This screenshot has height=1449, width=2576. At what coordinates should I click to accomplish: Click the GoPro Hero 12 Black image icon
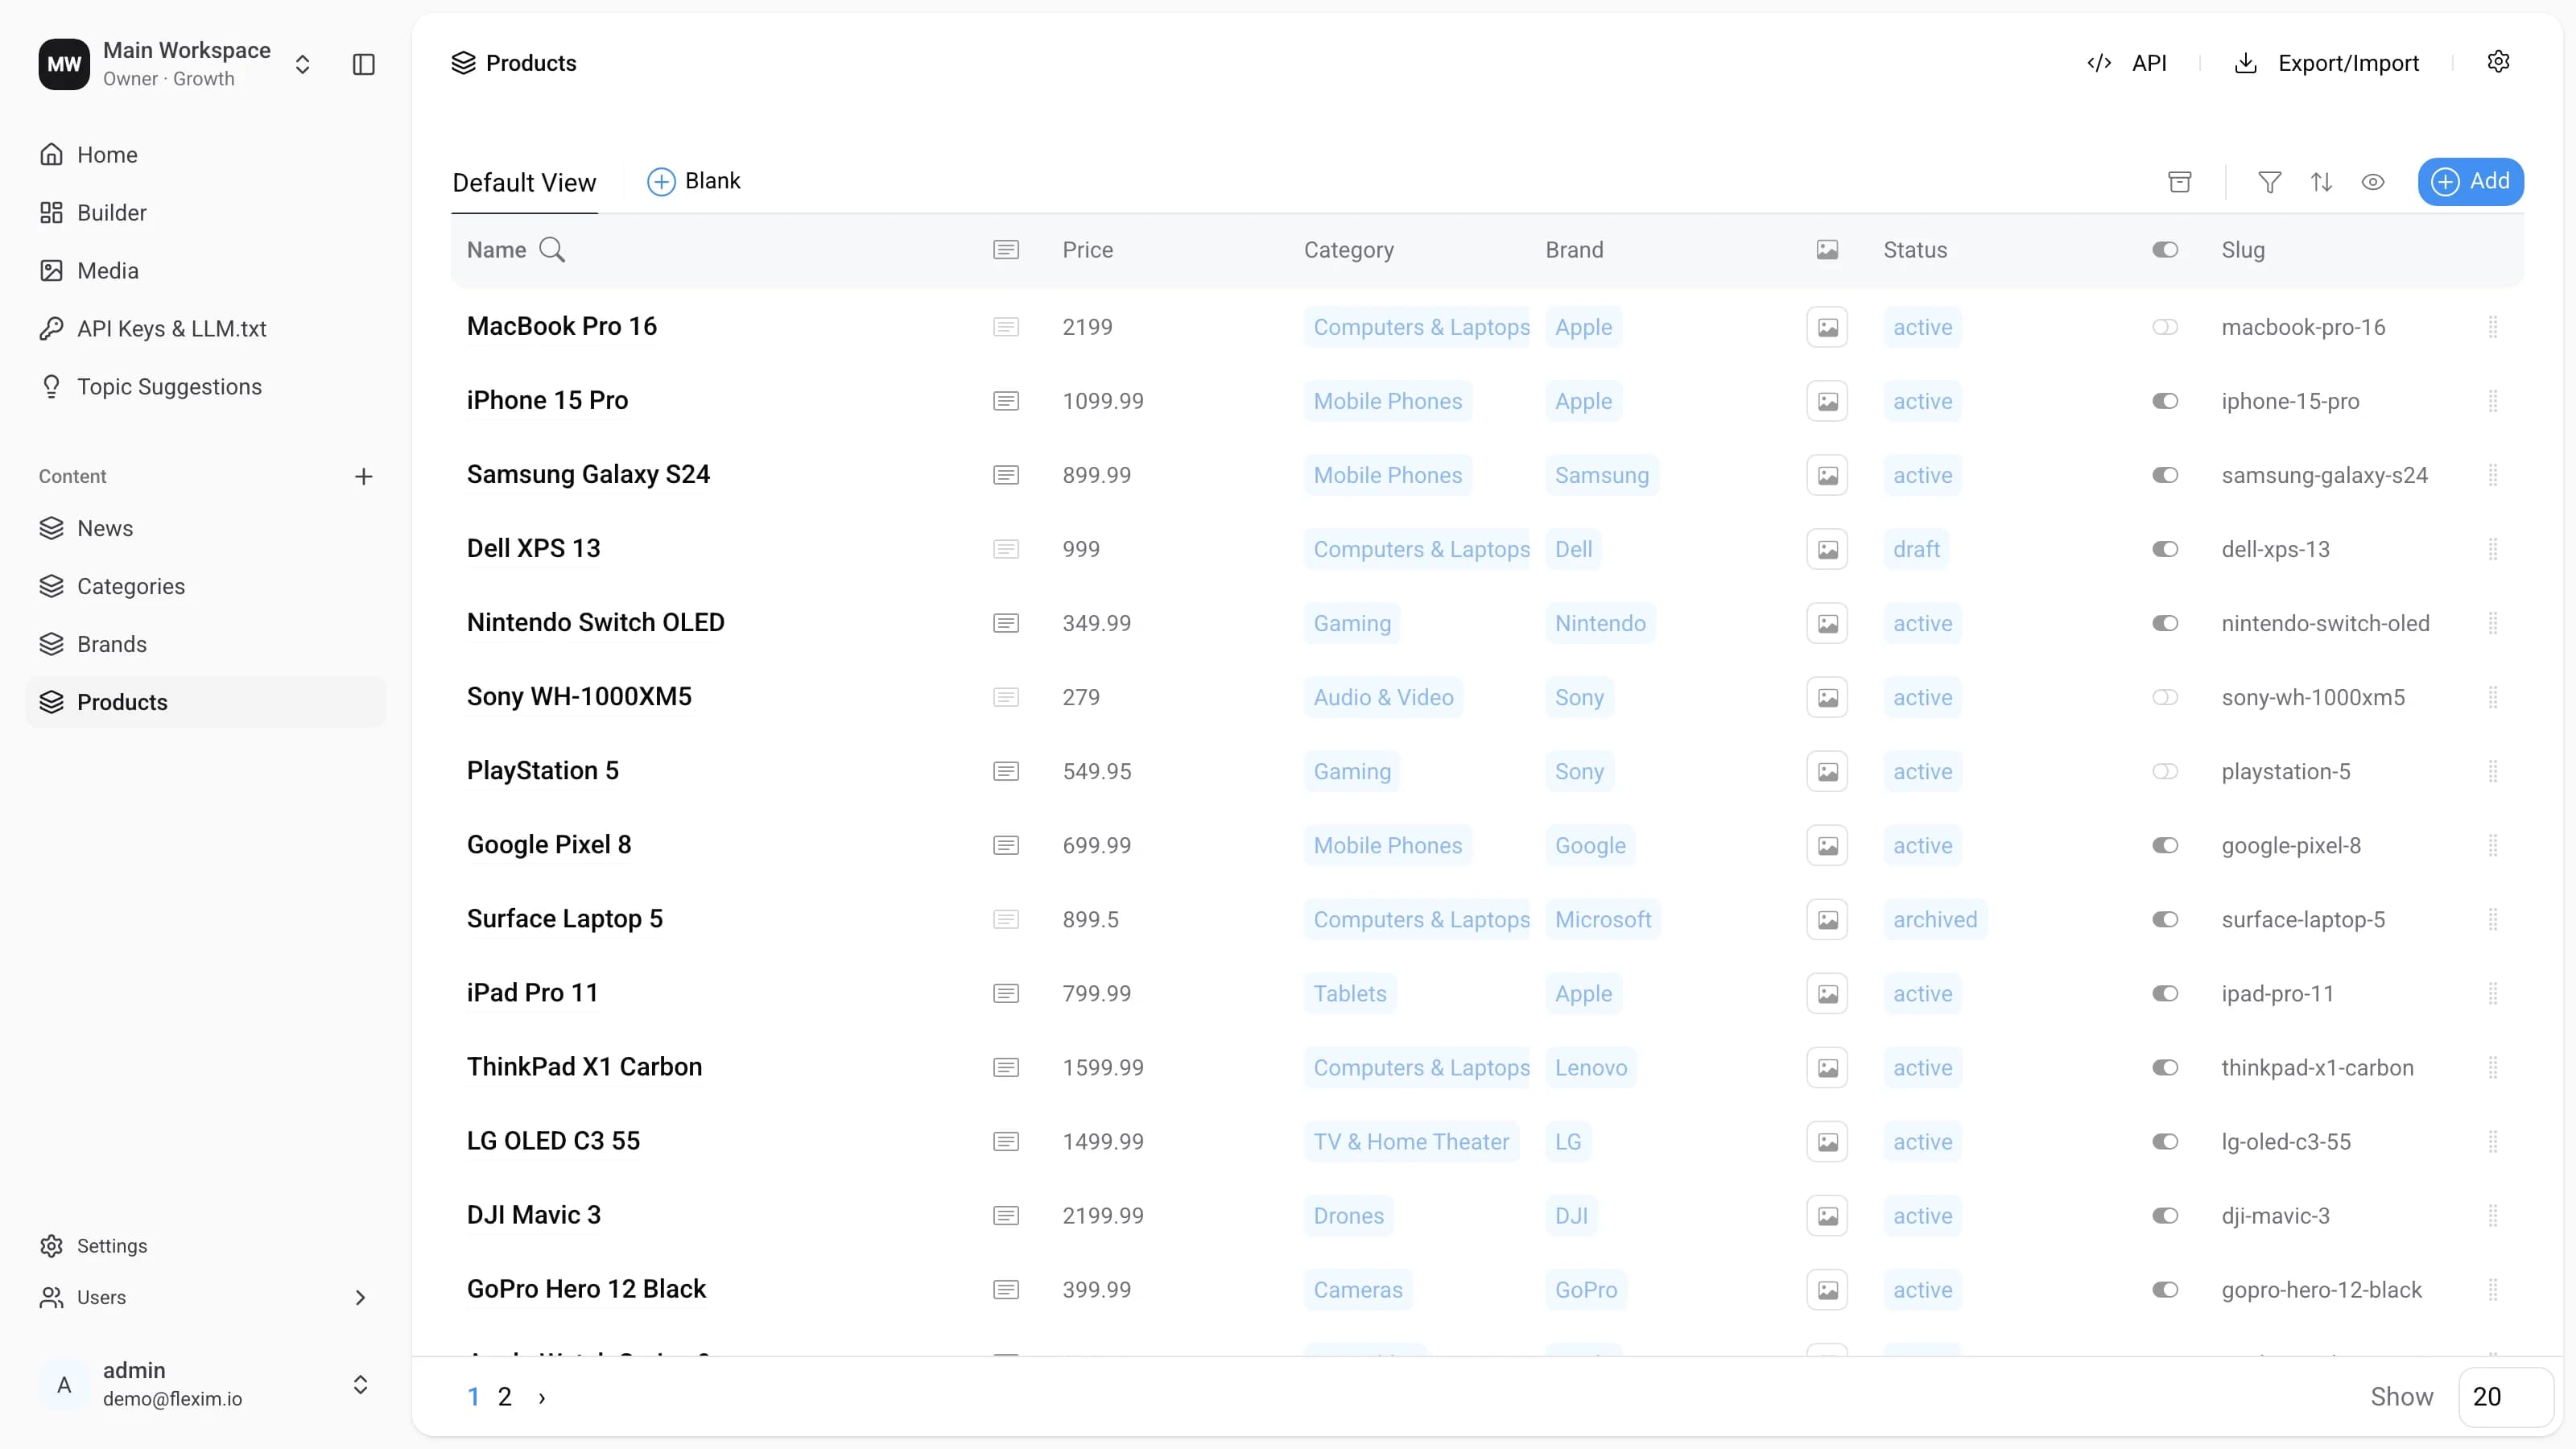[x=1827, y=1289]
